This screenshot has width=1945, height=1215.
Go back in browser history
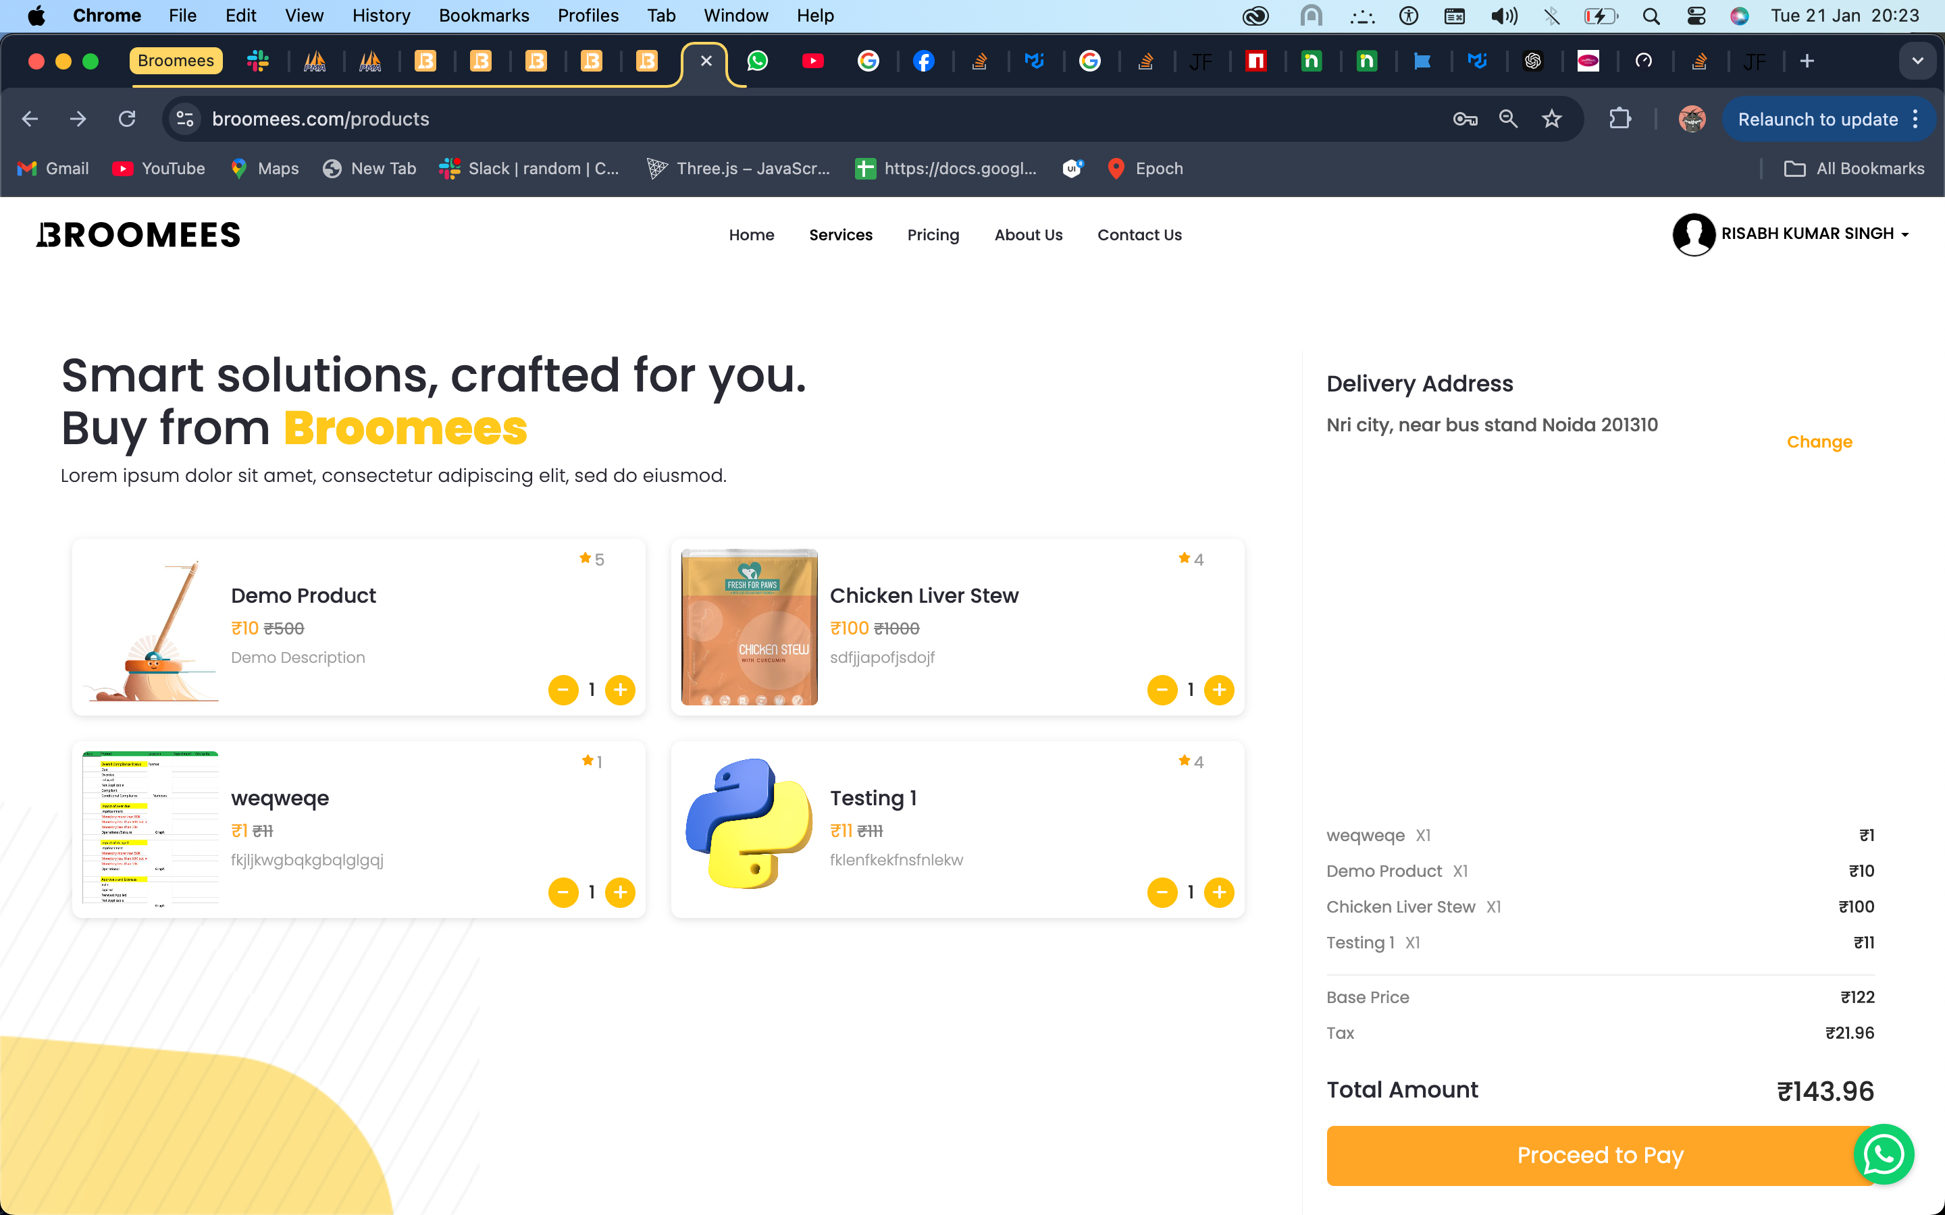(x=30, y=119)
